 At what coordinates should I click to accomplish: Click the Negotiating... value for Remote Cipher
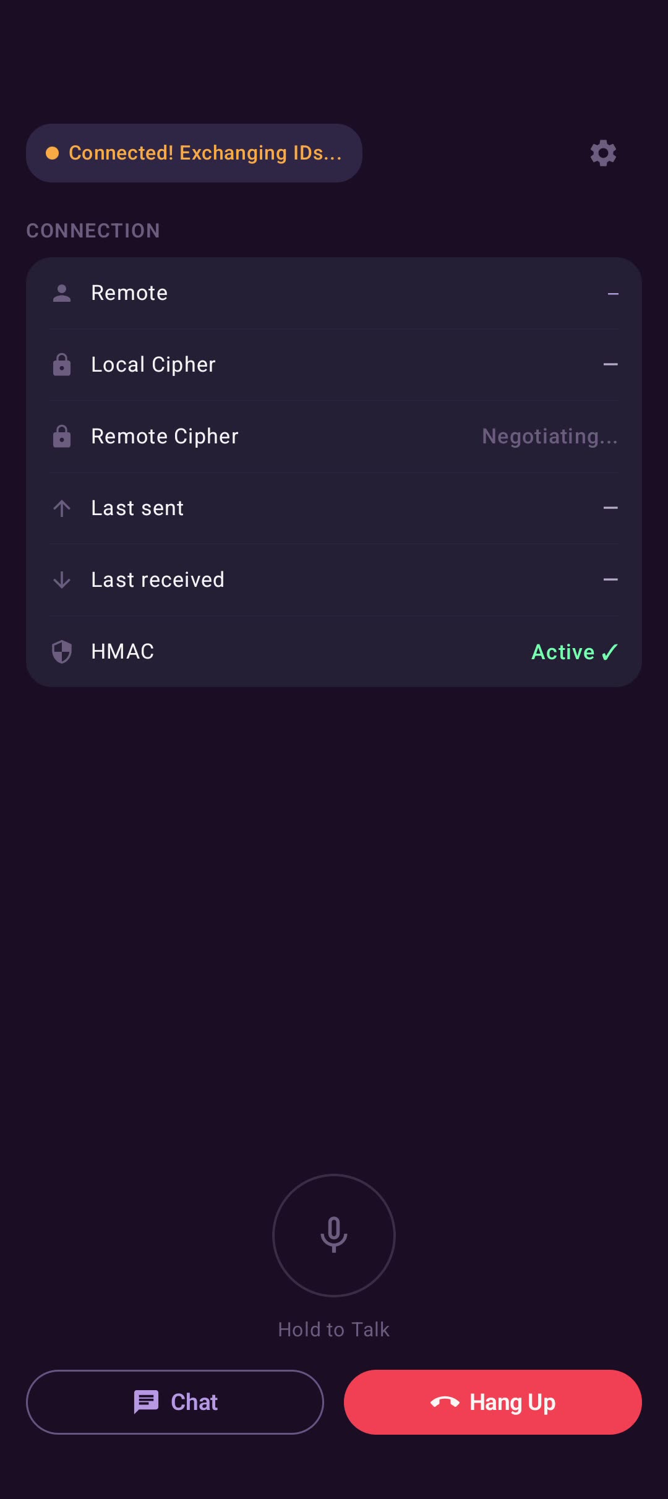point(550,437)
